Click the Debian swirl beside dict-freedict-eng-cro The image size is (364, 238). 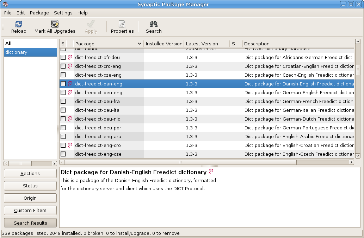coord(70,145)
